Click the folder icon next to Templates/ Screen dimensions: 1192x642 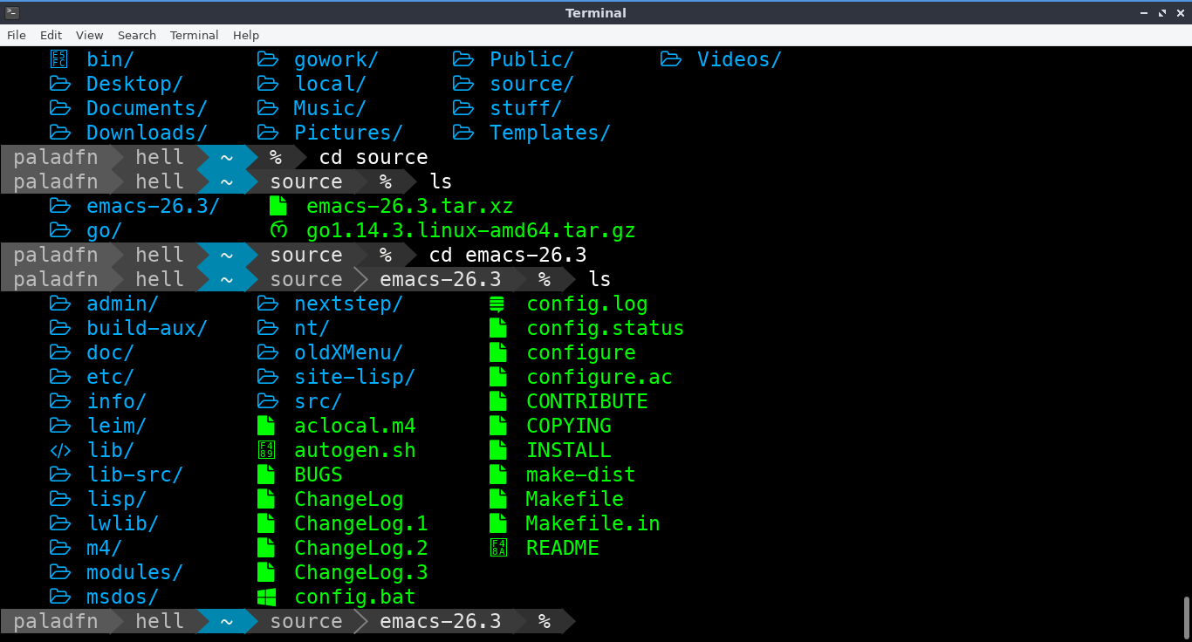(x=463, y=133)
